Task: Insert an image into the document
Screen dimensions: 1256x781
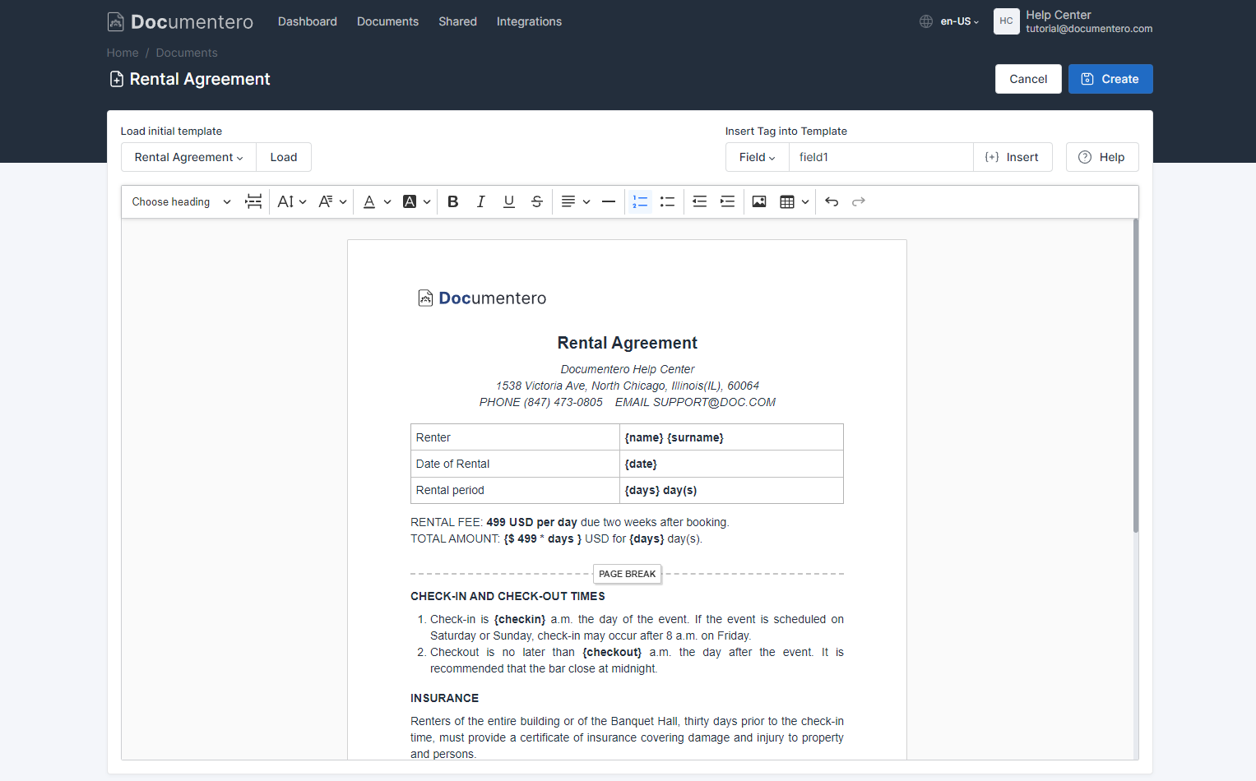Action: point(759,201)
